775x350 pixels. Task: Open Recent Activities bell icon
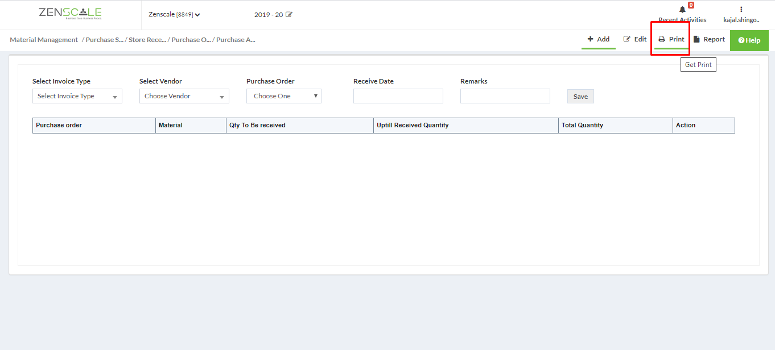tap(682, 10)
